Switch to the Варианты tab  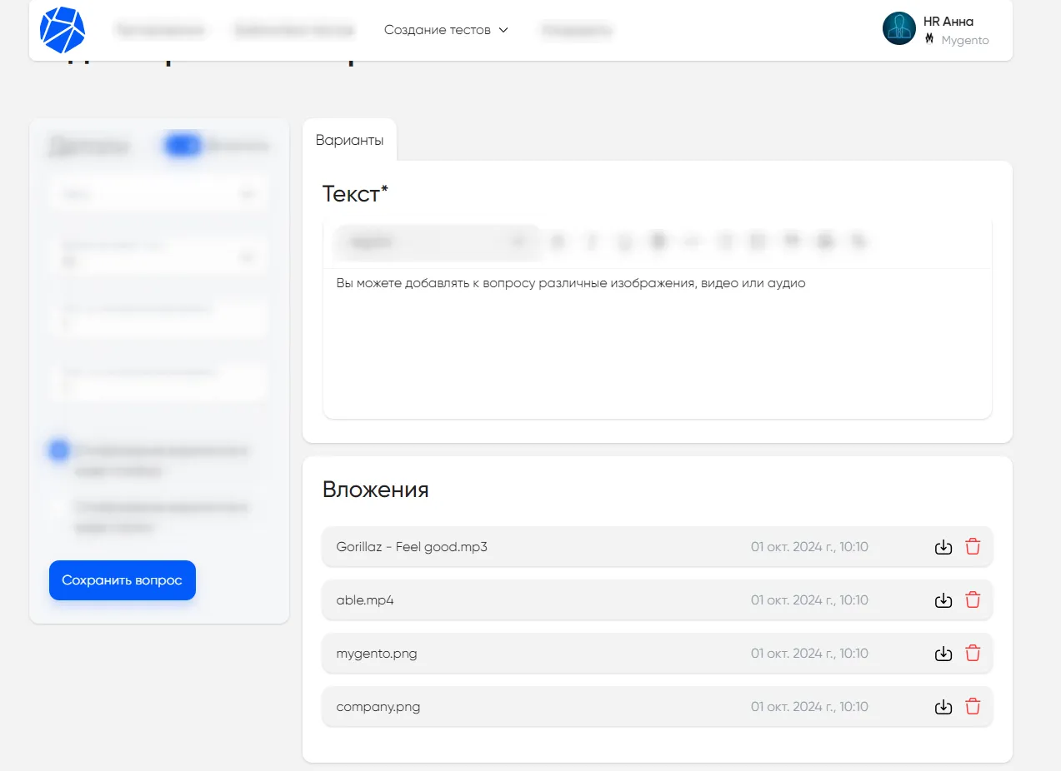pyautogui.click(x=349, y=140)
